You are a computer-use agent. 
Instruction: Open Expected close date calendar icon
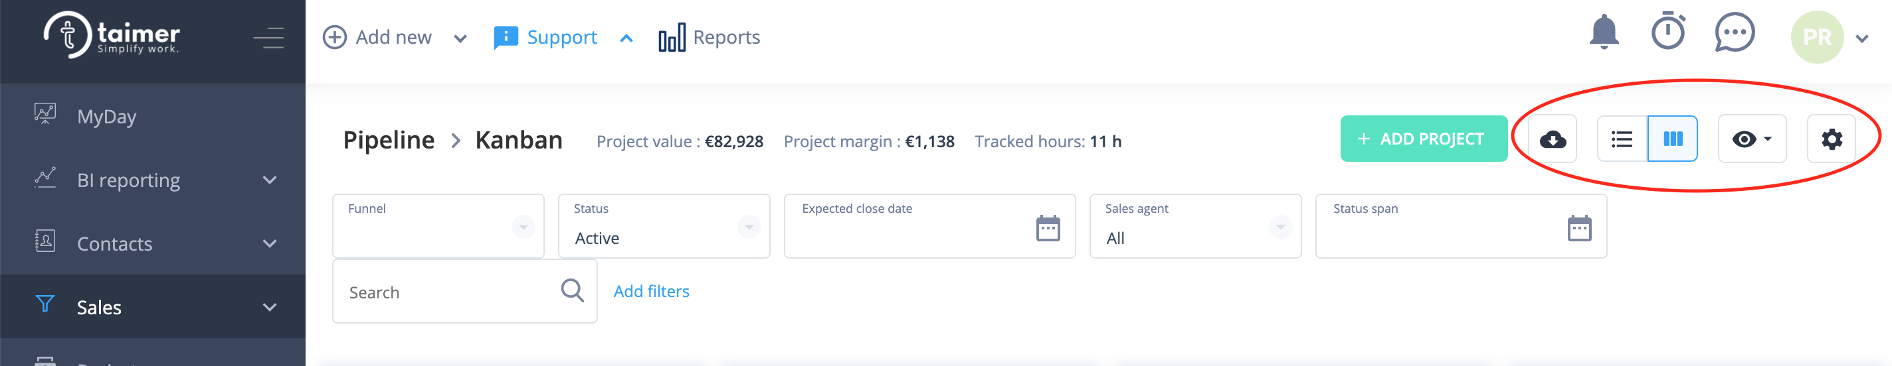pos(1048,228)
